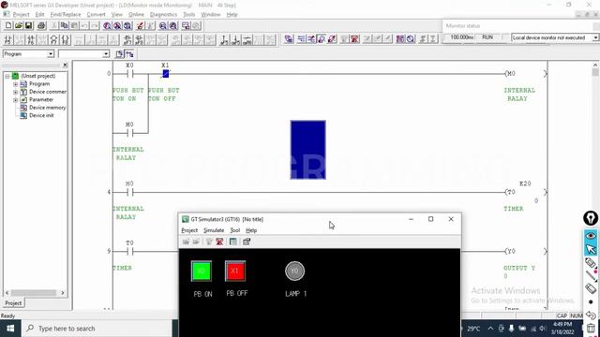Viewport: 600px width, 337px height.
Task: Save the project with the floppy disk icon
Action: tap(28, 25)
